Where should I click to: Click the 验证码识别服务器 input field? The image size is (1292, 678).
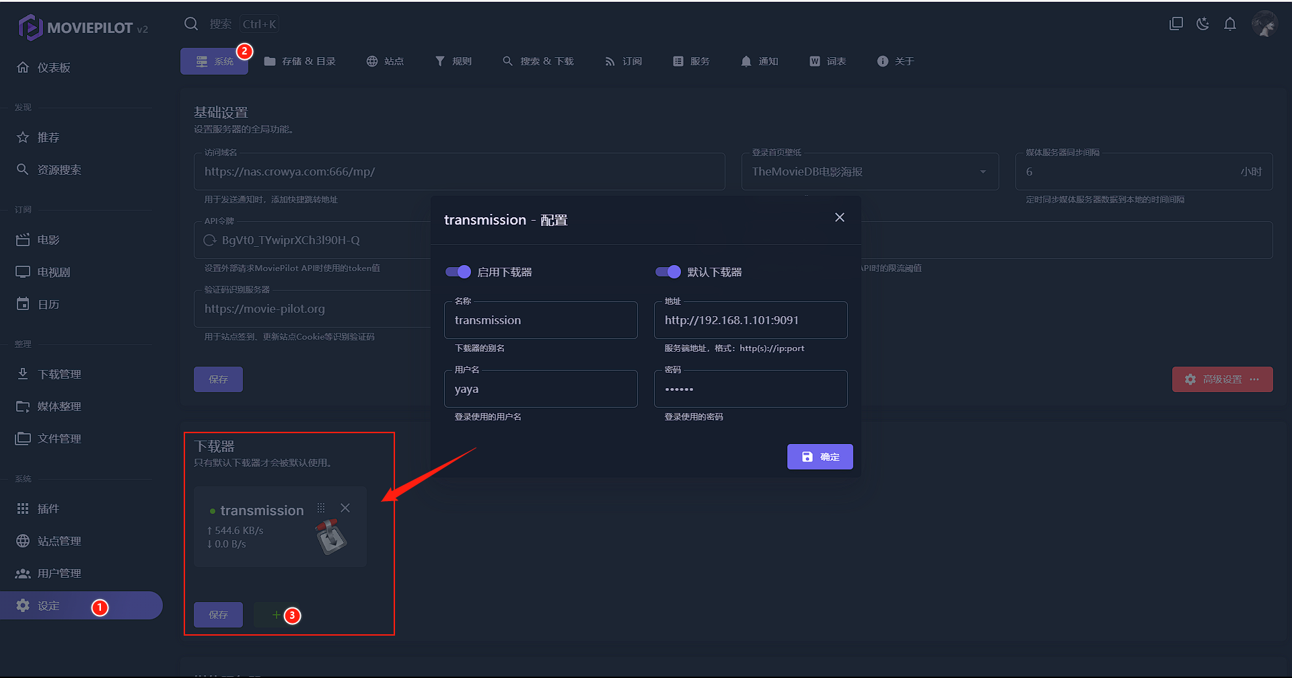click(x=312, y=309)
